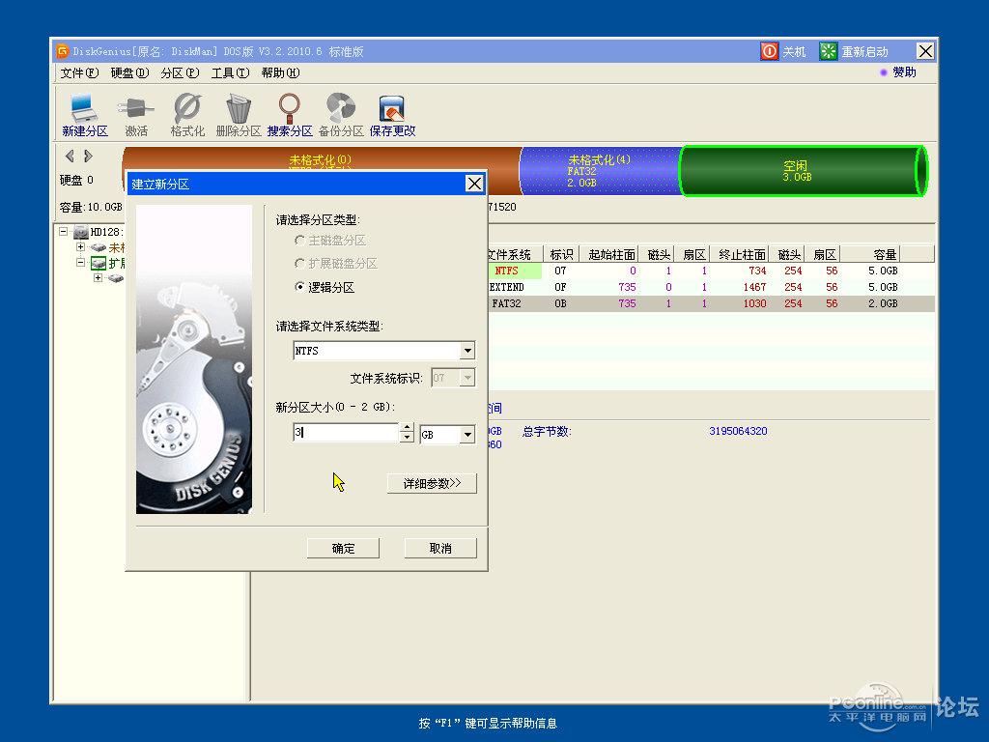The image size is (989, 742).
Task: Click the Delete Partition (删除分区) trash icon
Action: point(239,115)
